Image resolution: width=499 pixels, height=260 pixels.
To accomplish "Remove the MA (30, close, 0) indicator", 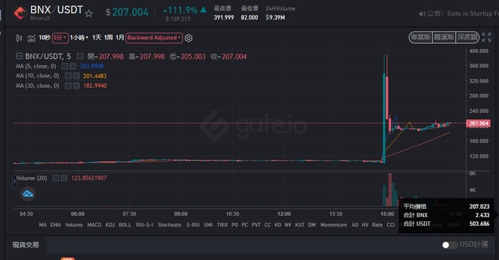I will tap(76, 86).
